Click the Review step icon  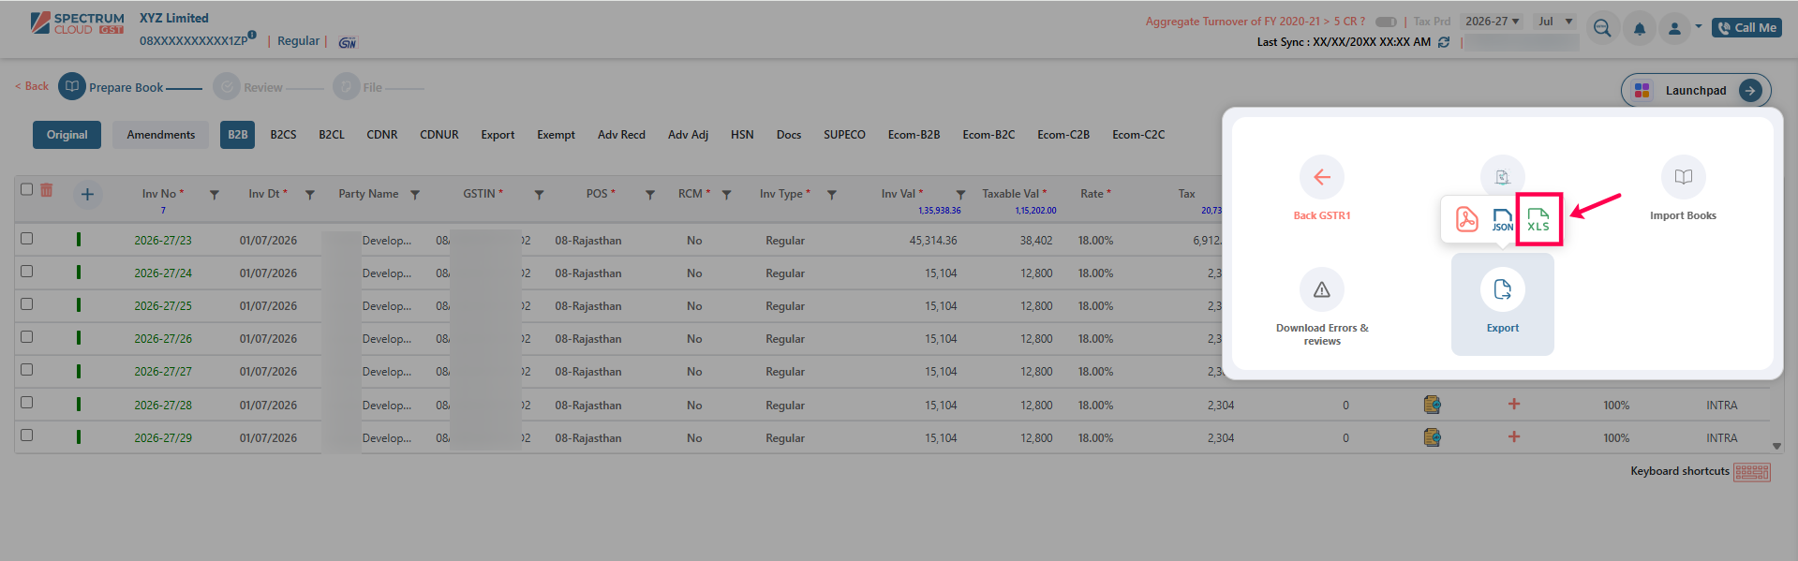(x=227, y=87)
